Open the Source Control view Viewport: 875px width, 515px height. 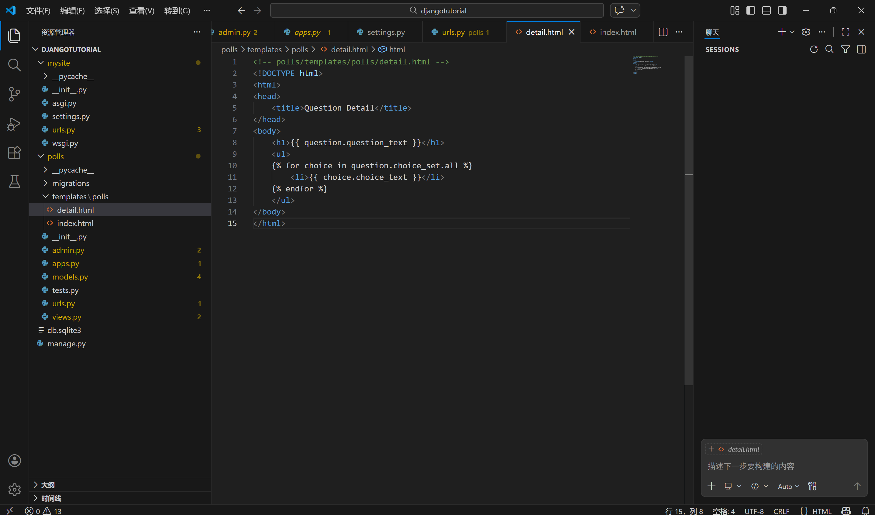pos(14,94)
